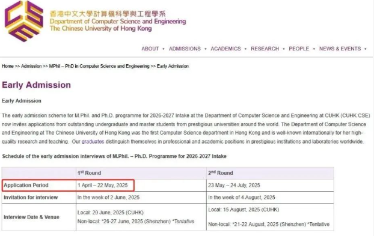
Task: Click the 1st Round column header
Action: pos(89,173)
